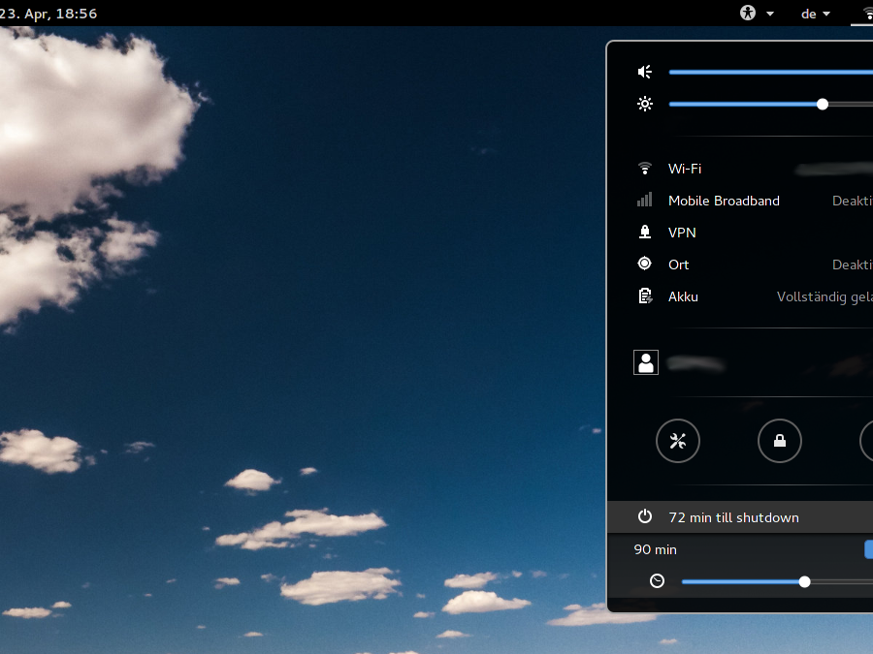The image size is (873, 654).
Task: Click the Mobile Broadband signal bars icon
Action: click(644, 200)
